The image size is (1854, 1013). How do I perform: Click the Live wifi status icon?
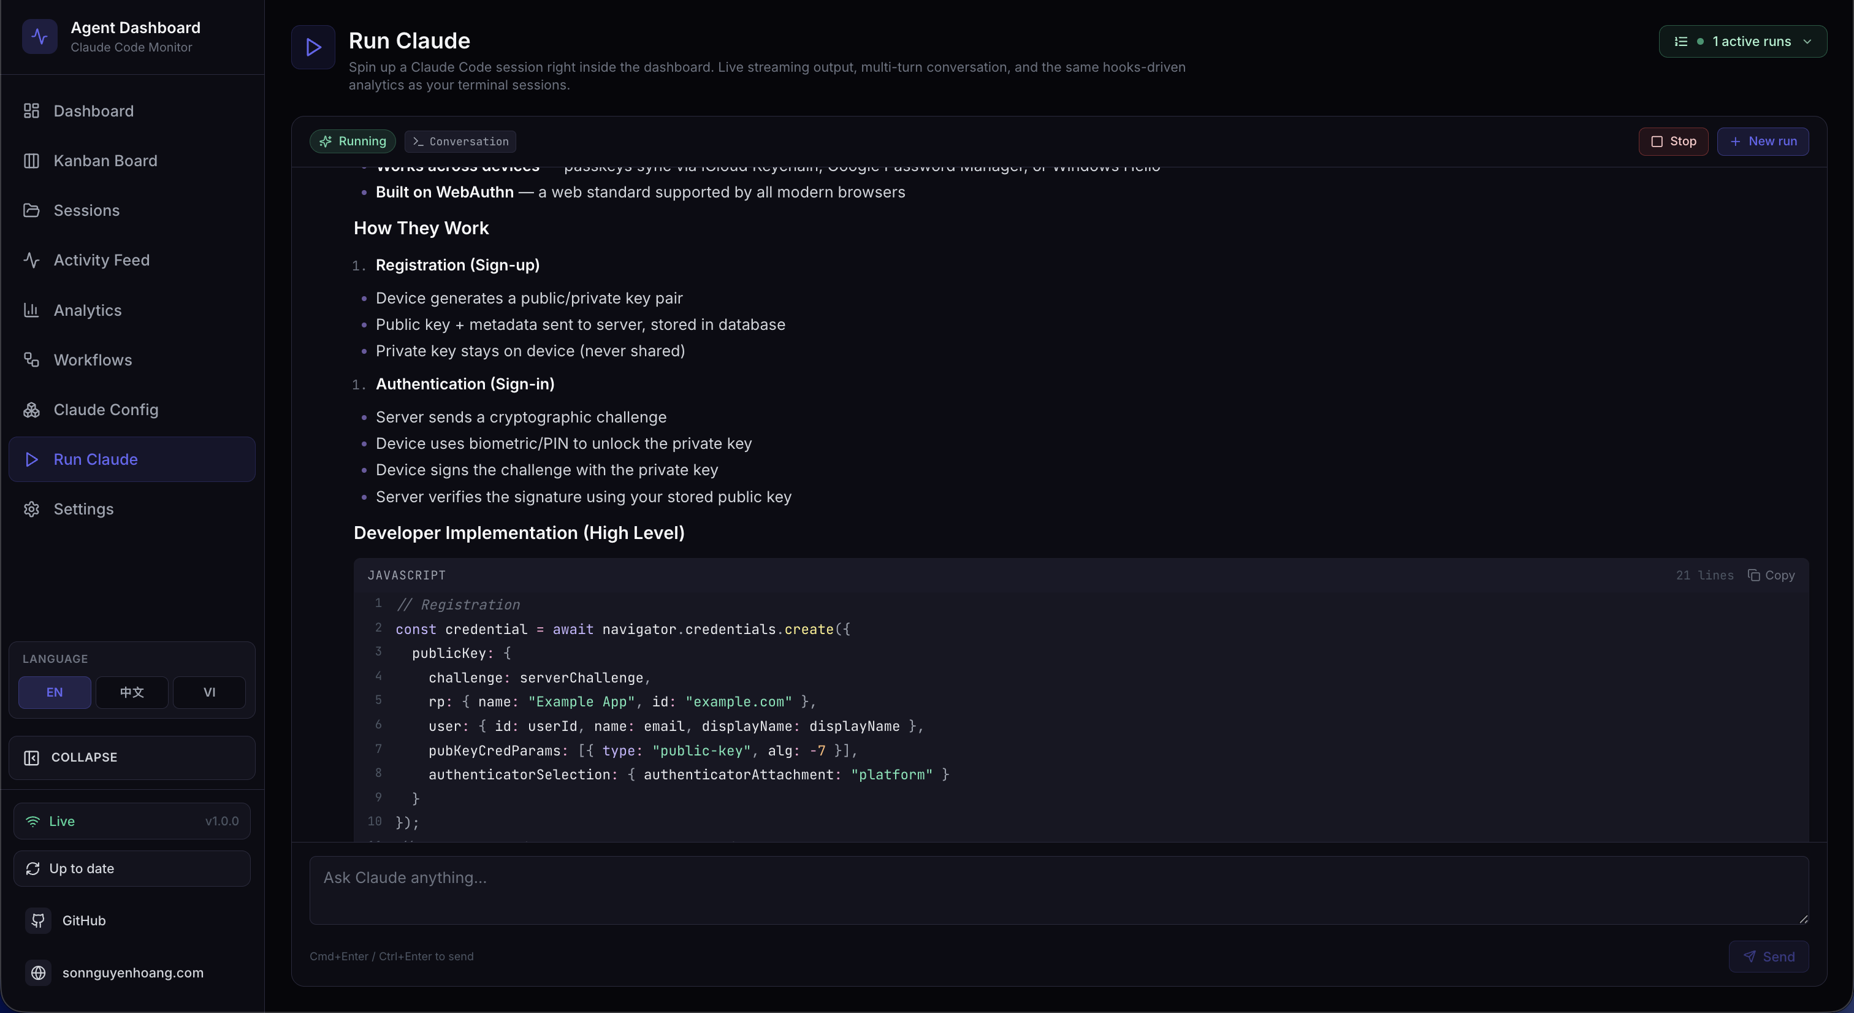pos(32,822)
